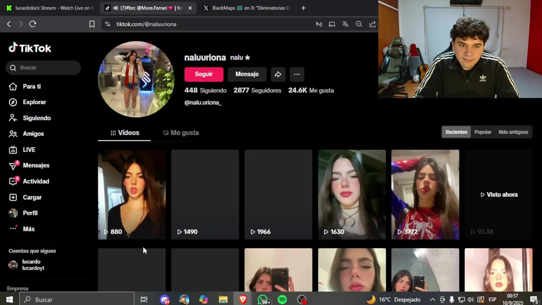Screen dimensions: 542x305
Task: Open the video with 1630 views
Action: pyautogui.click(x=352, y=194)
